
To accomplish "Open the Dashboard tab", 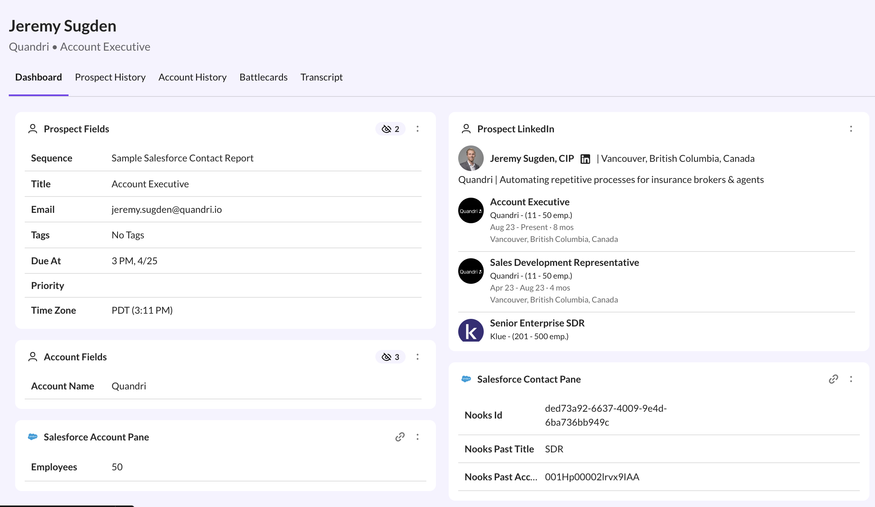I will (x=39, y=77).
